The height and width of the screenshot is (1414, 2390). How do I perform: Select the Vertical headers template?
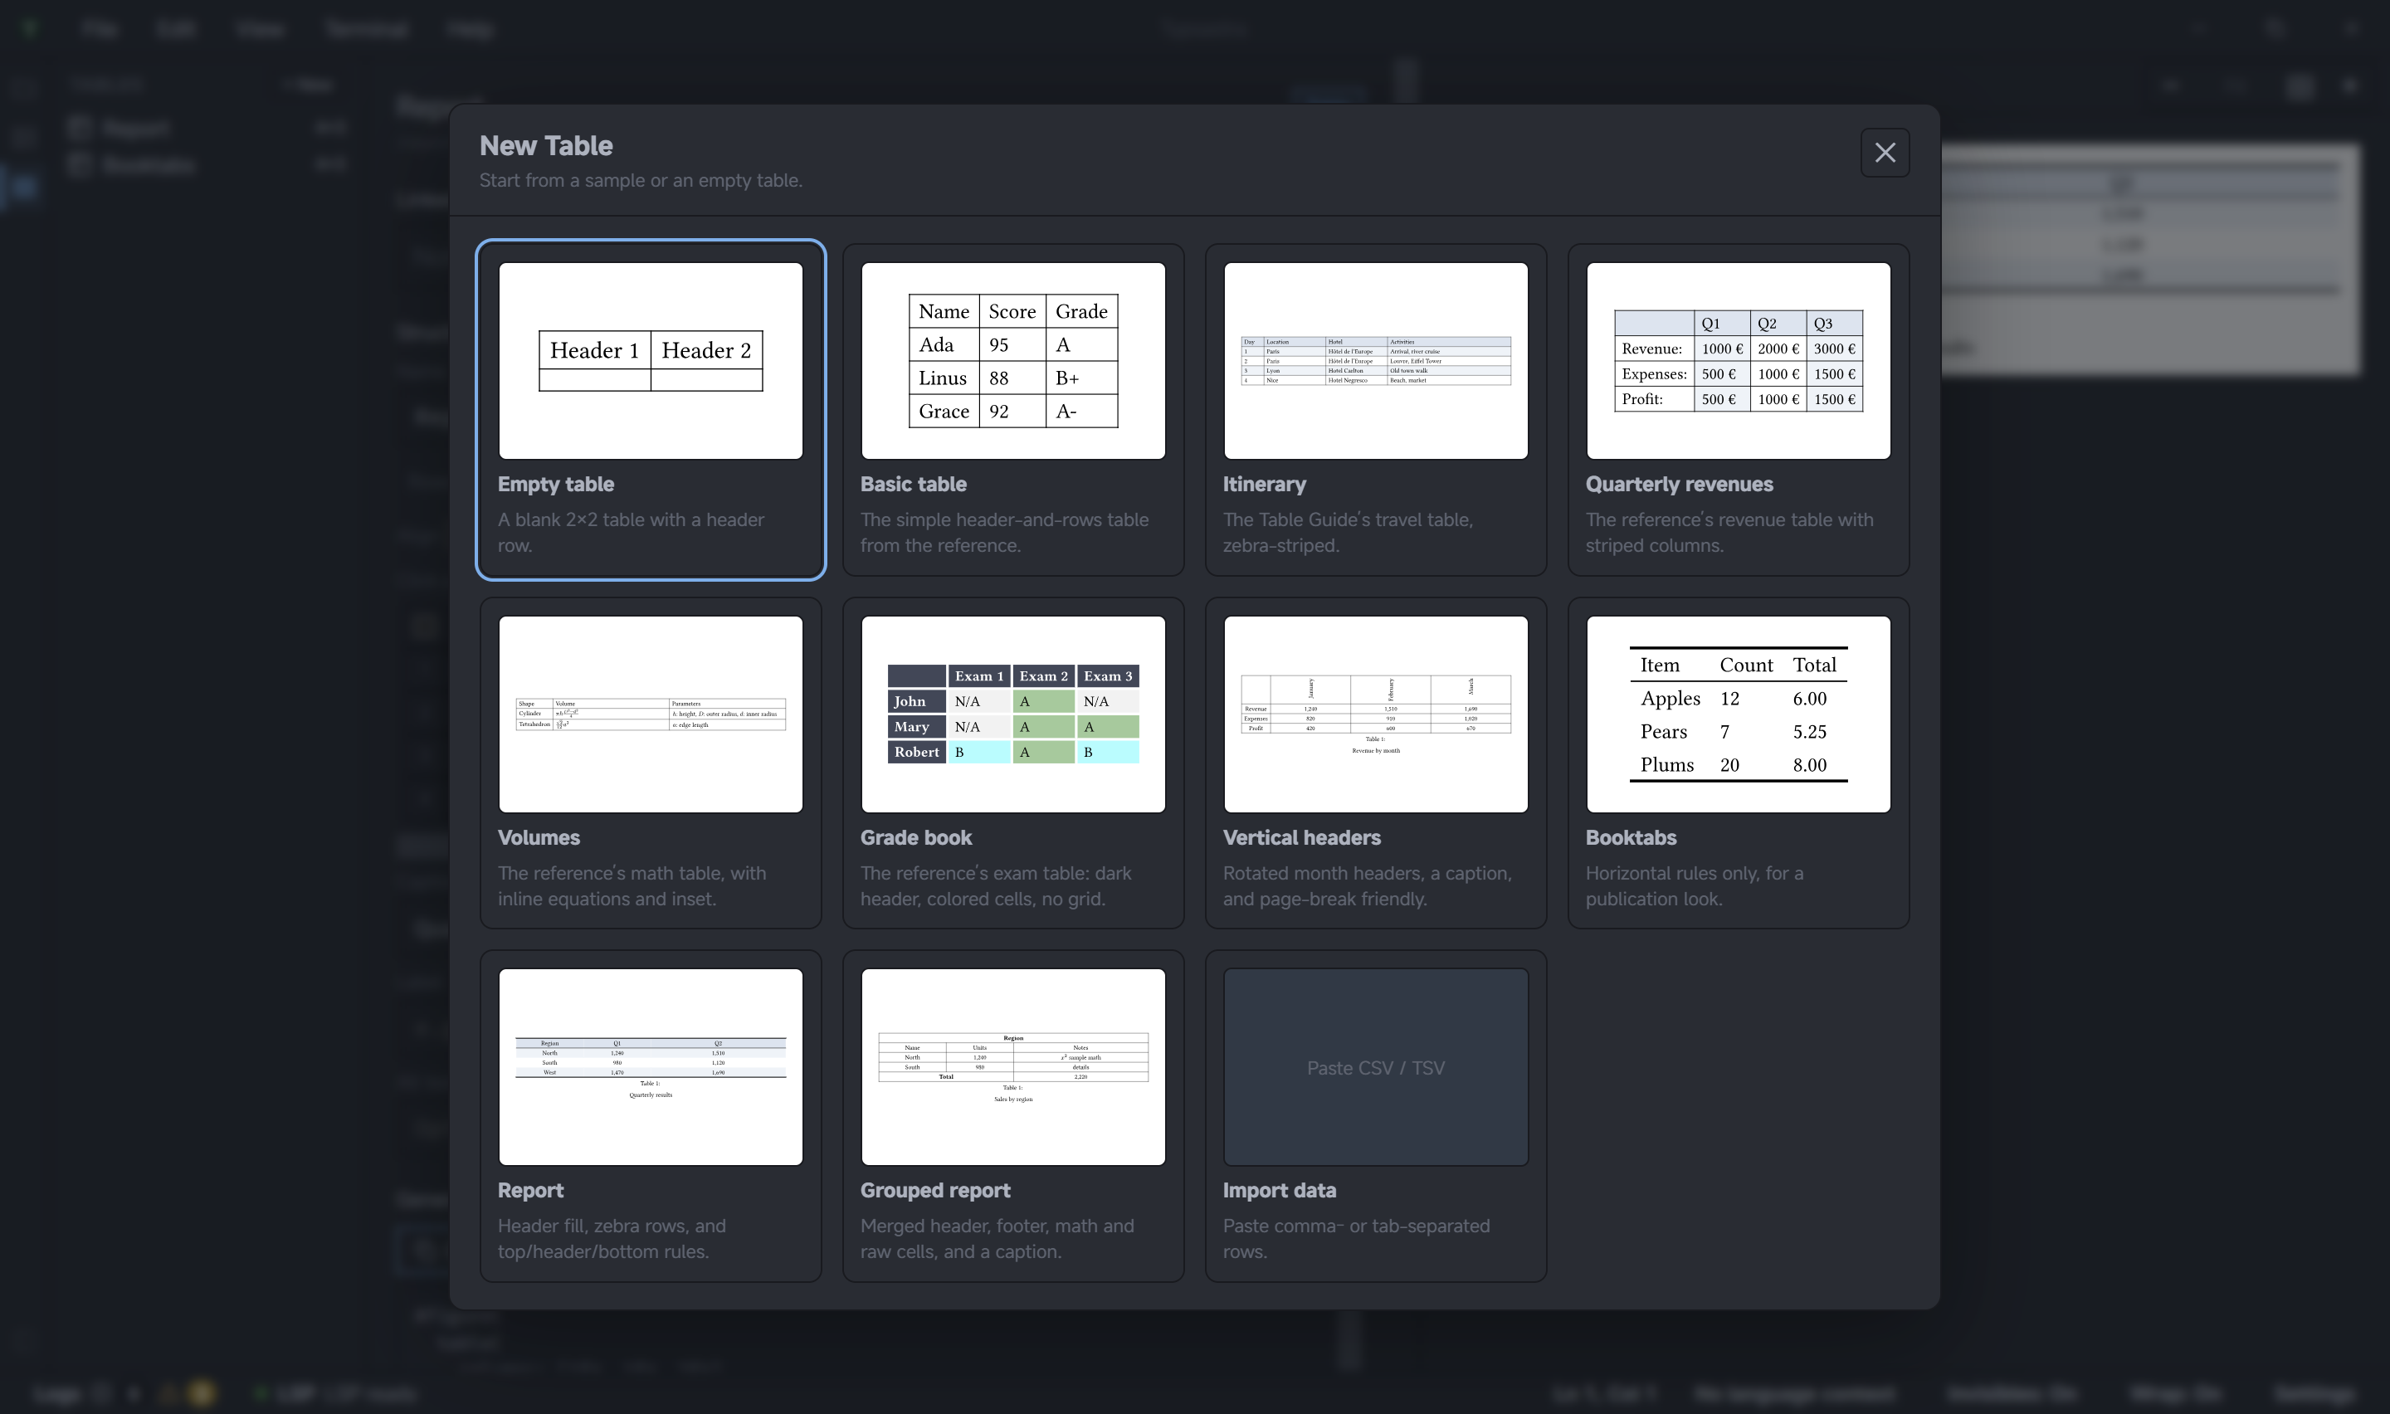[1376, 763]
